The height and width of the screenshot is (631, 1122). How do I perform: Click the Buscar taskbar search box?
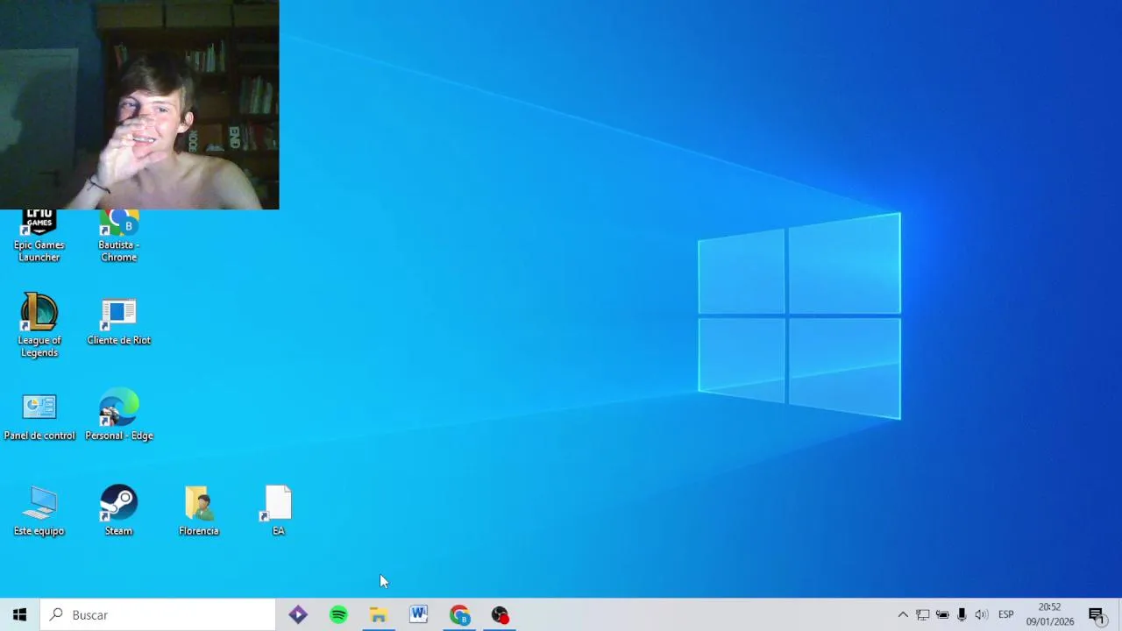coord(158,615)
